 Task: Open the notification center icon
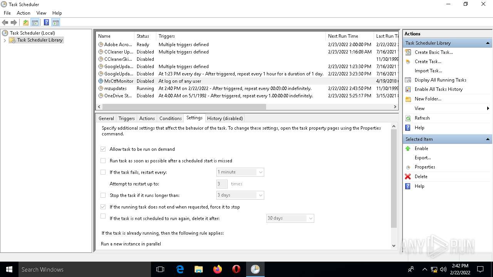point(480,269)
